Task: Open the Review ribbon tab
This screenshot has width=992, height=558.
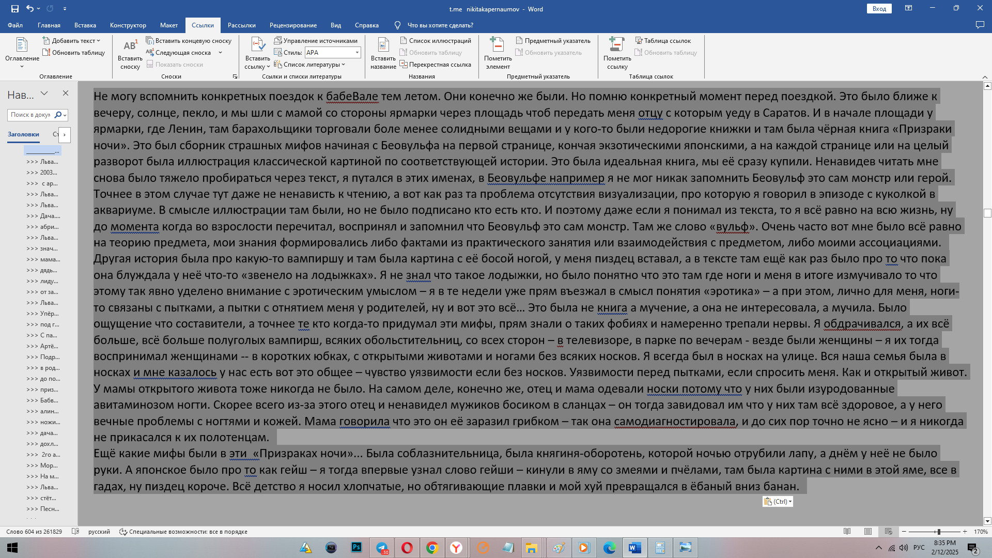Action: pyautogui.click(x=293, y=25)
